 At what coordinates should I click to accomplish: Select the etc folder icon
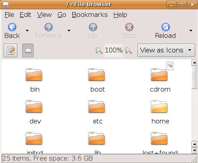point(97,106)
